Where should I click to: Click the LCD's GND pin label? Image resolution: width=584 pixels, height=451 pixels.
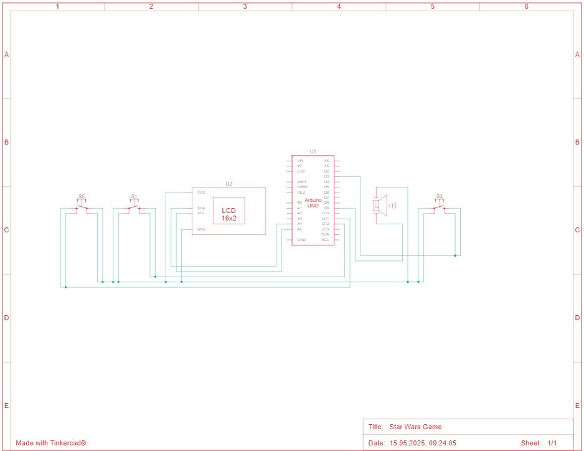(201, 229)
